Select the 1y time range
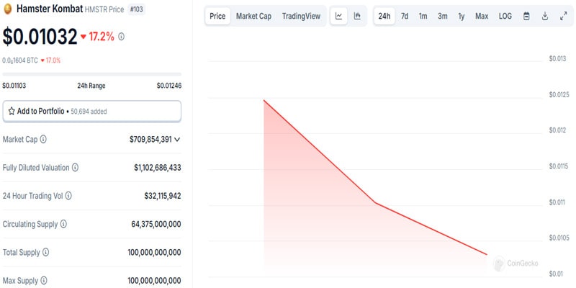Viewport: 576px width, 288px height. click(462, 16)
